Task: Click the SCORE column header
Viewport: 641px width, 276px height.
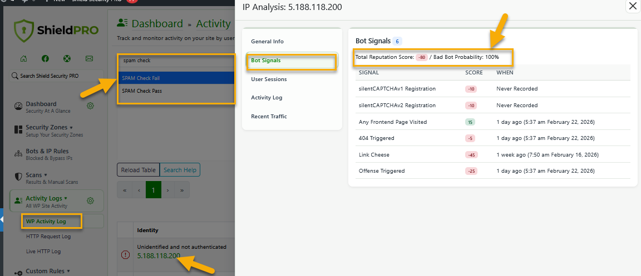Action: pyautogui.click(x=474, y=72)
